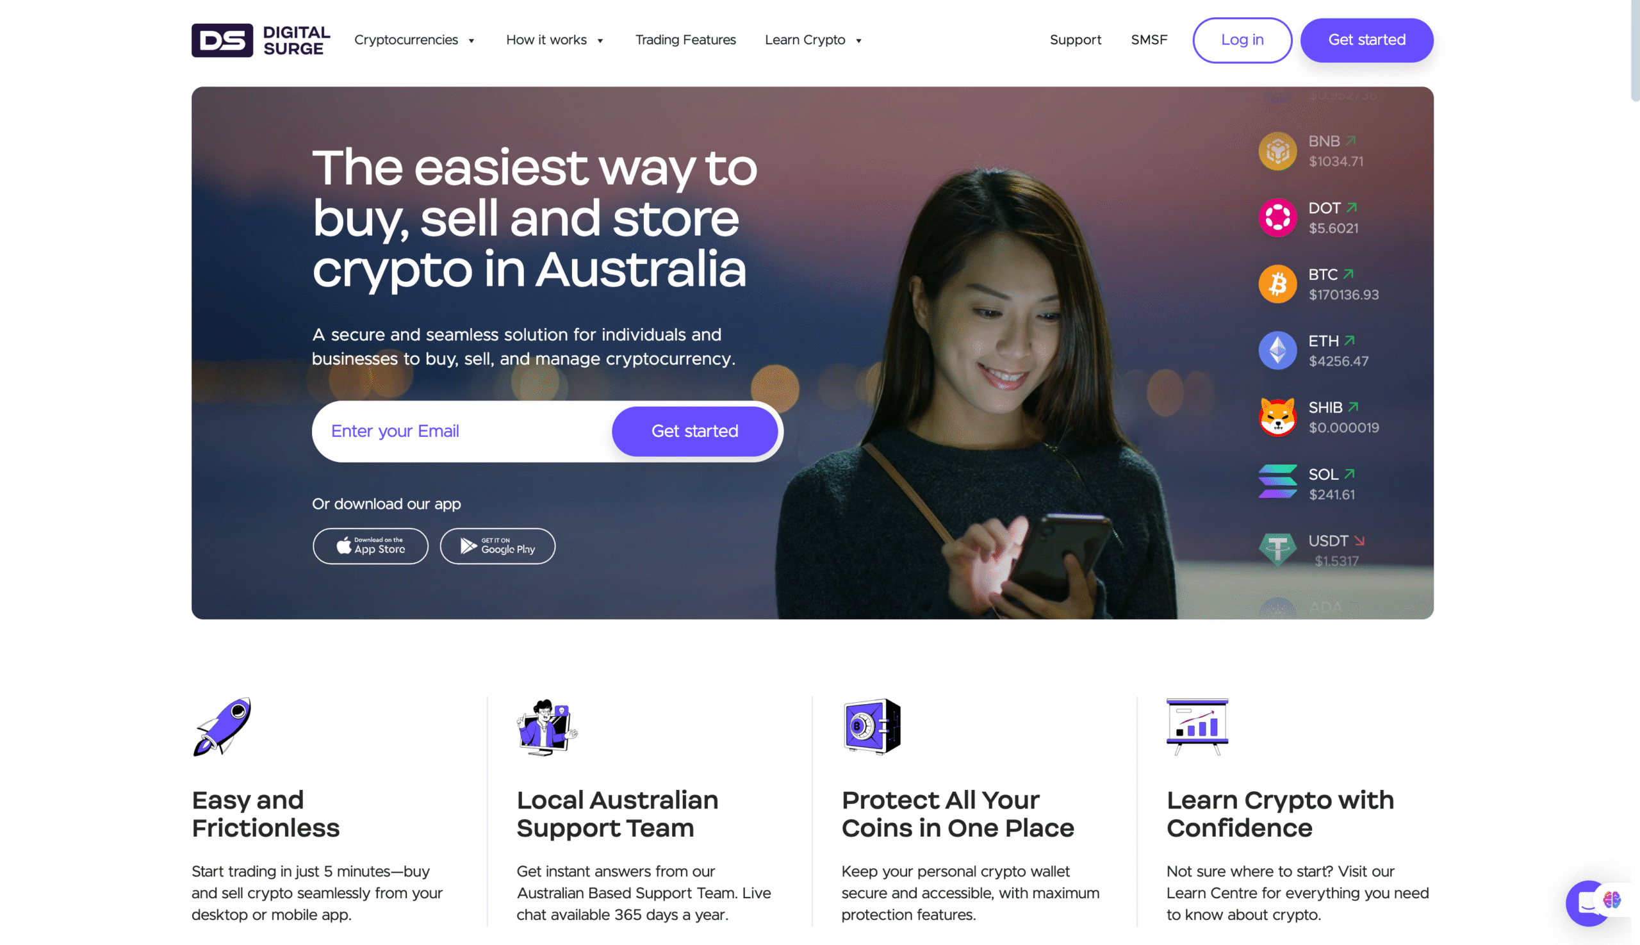Go to Trading Features page

coord(685,40)
